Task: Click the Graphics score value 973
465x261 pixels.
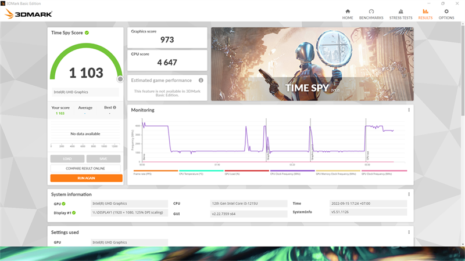Action: 167,39
